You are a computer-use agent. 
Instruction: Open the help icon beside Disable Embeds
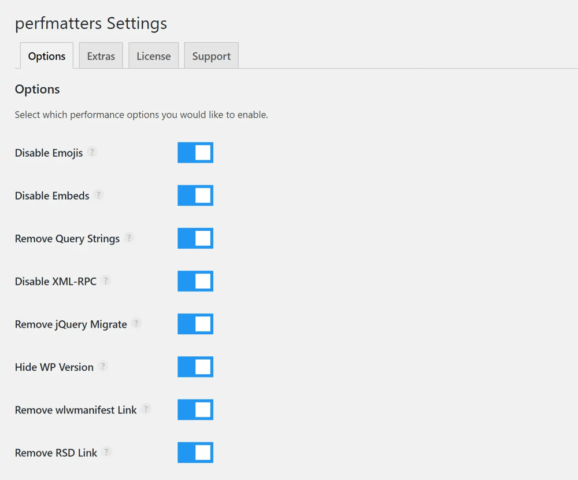pyautogui.click(x=98, y=195)
